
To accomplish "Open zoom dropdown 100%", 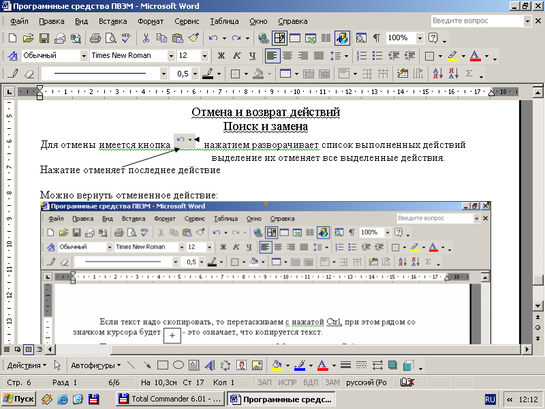I will click(x=420, y=38).
